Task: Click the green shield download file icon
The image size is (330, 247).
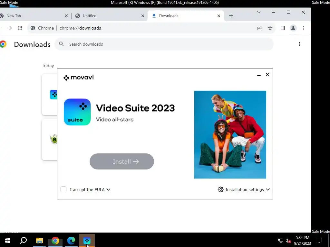Action: [54, 139]
